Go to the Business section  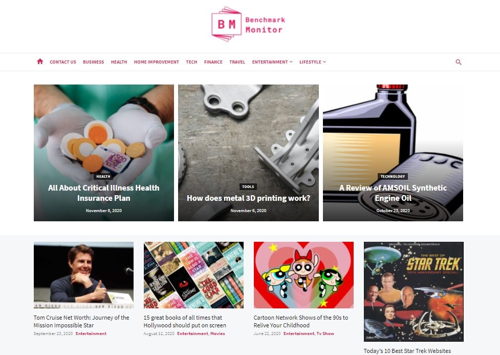pyautogui.click(x=94, y=62)
